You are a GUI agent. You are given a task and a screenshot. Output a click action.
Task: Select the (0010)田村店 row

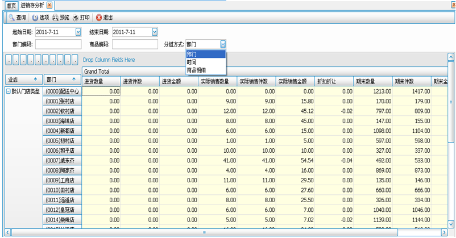62,190
